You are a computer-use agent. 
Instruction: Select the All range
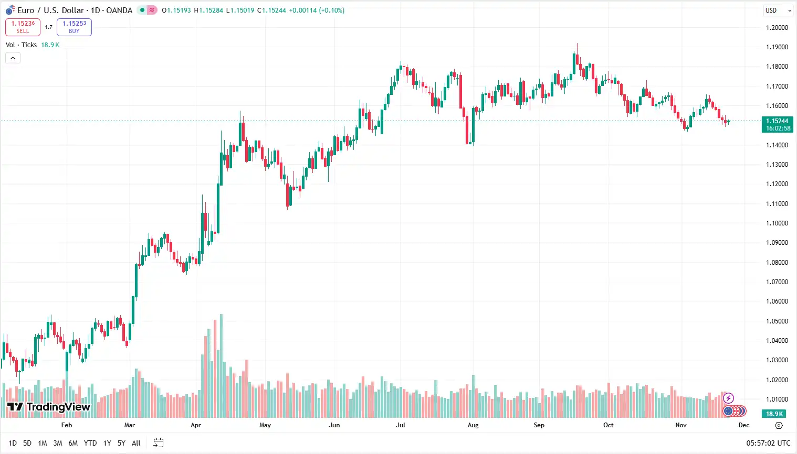(135, 443)
